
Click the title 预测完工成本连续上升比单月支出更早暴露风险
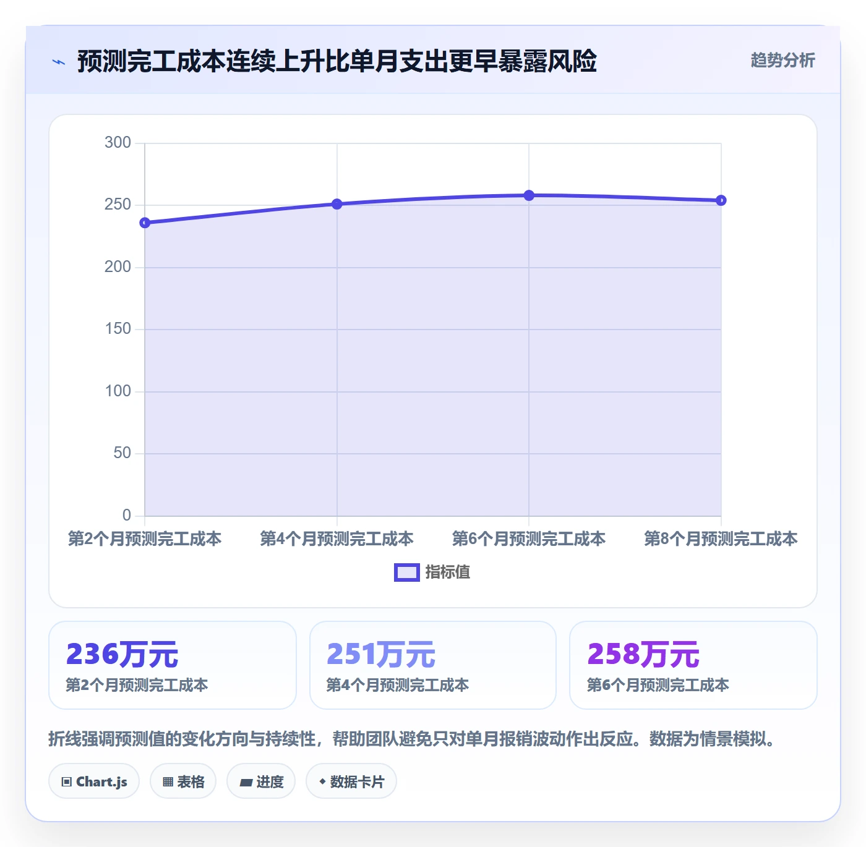[x=337, y=61]
